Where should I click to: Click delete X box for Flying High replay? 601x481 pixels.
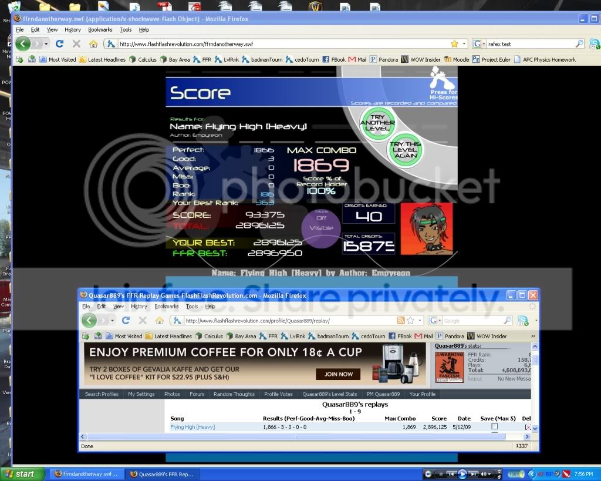click(x=528, y=427)
